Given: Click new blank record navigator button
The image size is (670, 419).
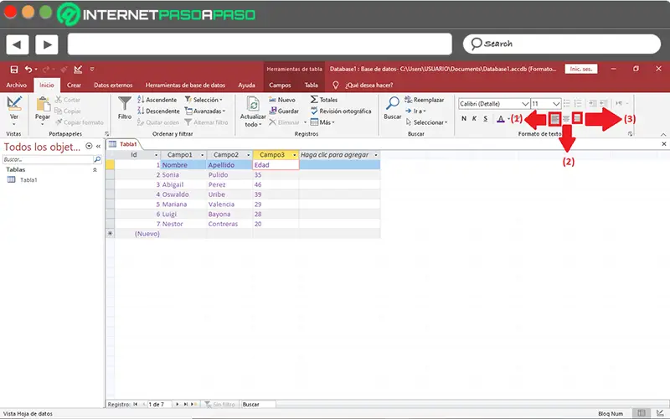Looking at the screenshot, I should [194, 404].
